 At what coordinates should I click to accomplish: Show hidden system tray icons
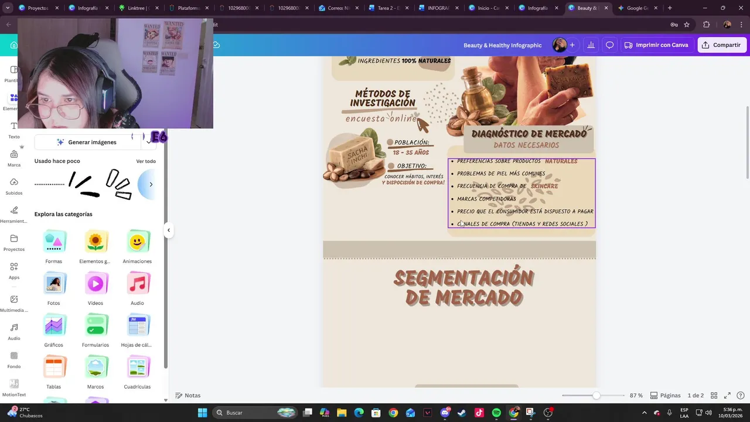pos(645,413)
